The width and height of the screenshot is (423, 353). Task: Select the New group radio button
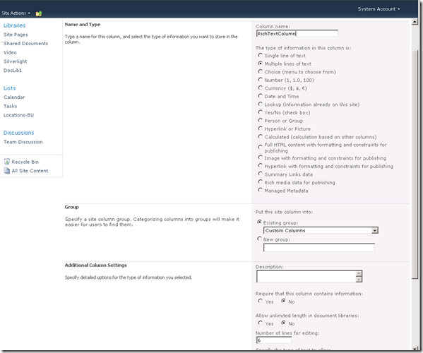pos(259,239)
